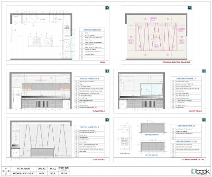
Task: Click the Right Side Elevation island drawing
Action: coord(152,128)
